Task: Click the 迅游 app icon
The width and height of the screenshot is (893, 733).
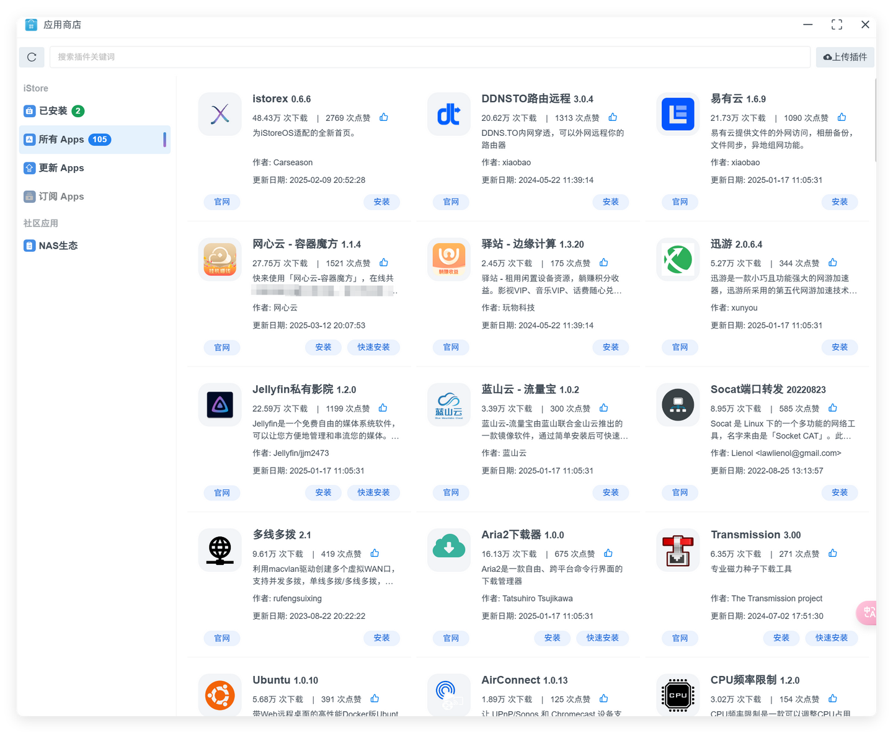Action: (x=678, y=259)
